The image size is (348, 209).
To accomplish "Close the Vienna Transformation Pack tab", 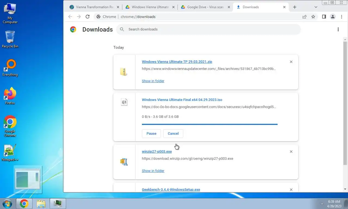I will point(118,7).
